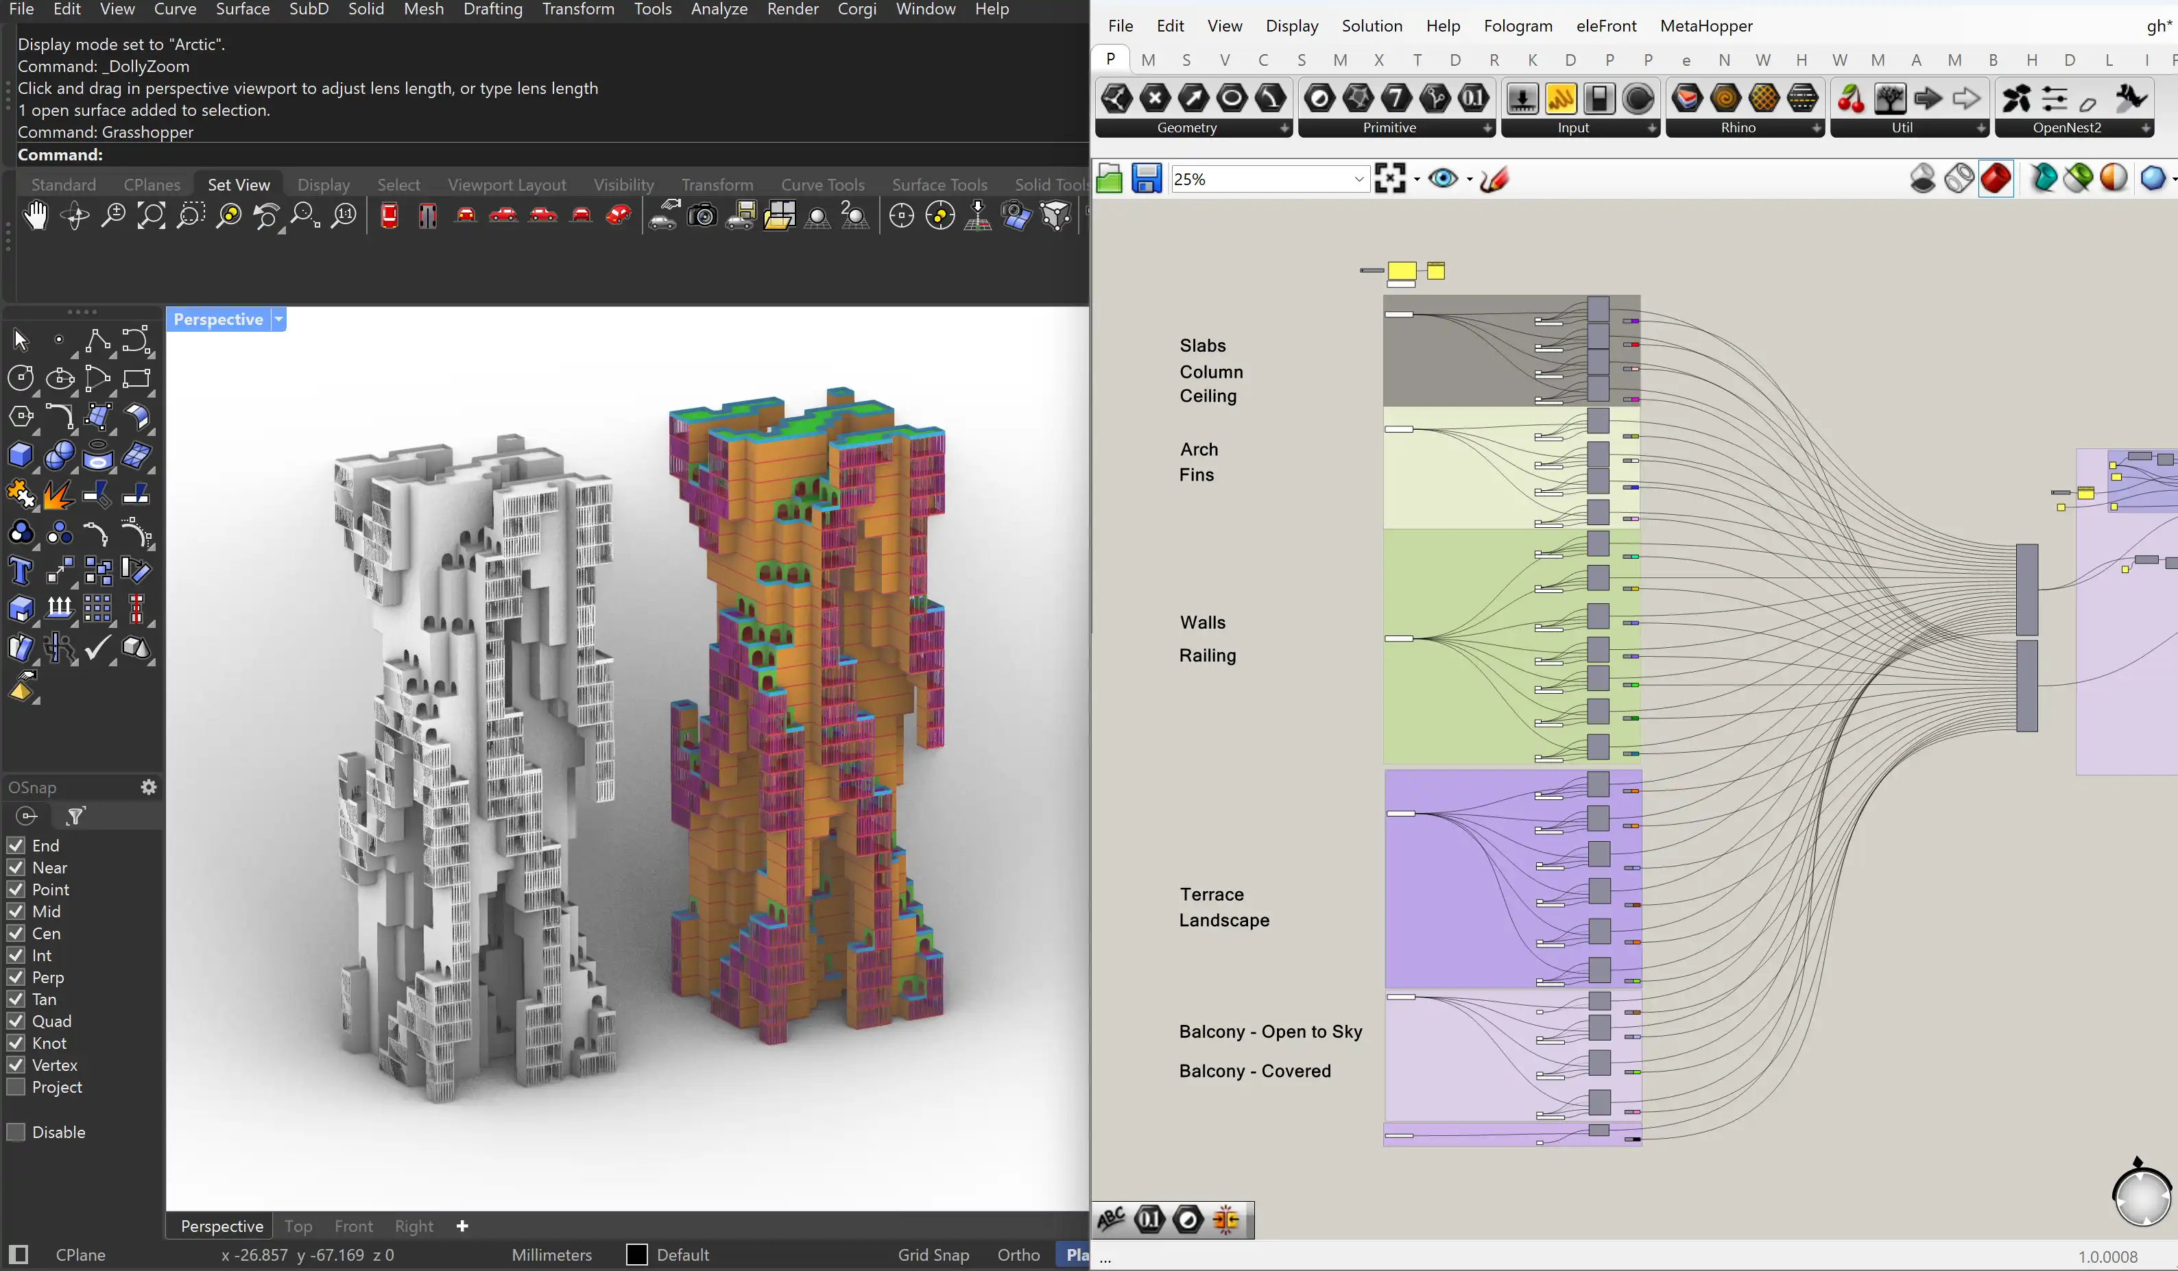
Task: Click the camera icon in toolbar
Action: tap(702, 216)
